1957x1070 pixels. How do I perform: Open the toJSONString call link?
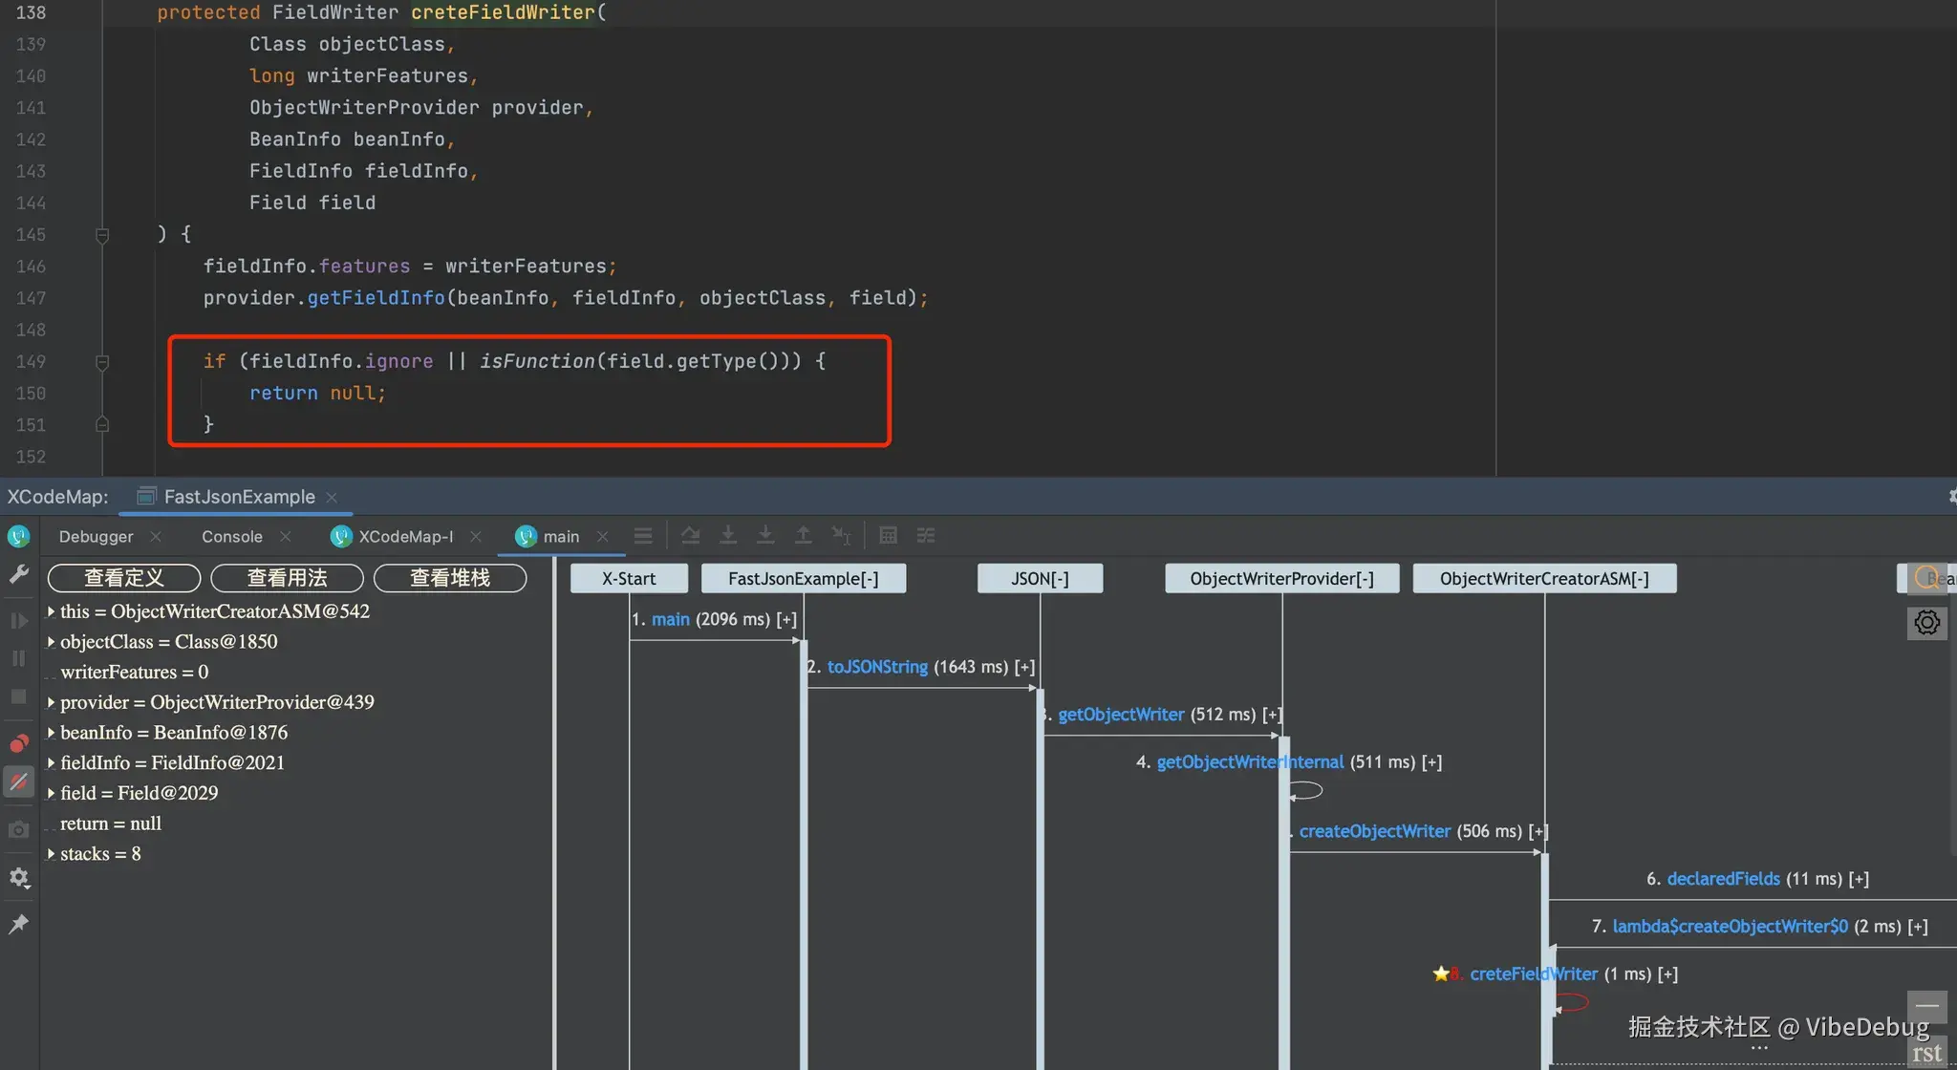(x=877, y=667)
